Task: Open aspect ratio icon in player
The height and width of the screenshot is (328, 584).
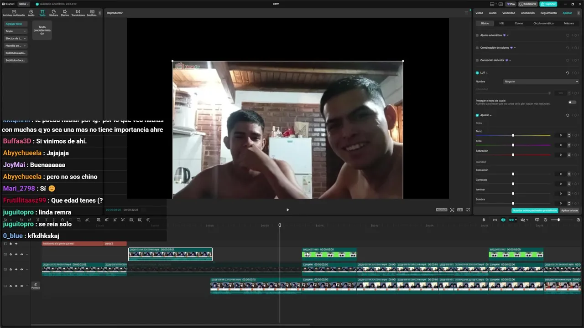Action: [x=460, y=210]
